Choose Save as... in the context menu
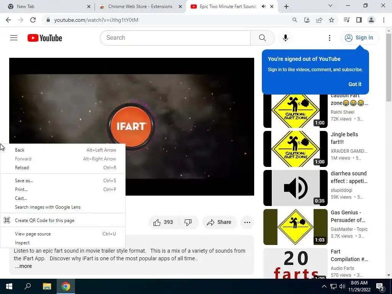Screen dimensions: 392x294 click(x=63, y=181)
